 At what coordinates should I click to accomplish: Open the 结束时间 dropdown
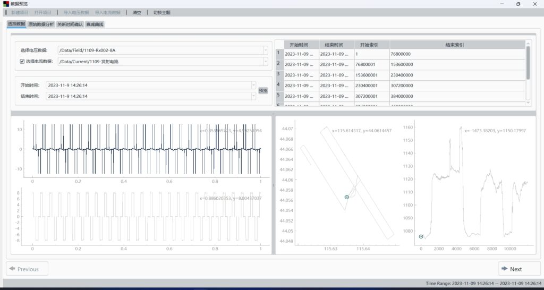tap(253, 96)
